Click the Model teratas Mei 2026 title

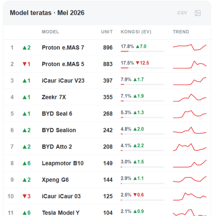[47, 13]
